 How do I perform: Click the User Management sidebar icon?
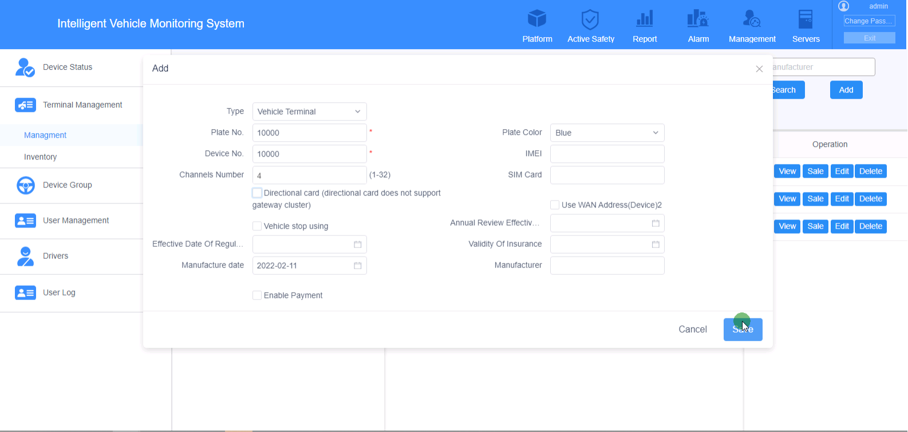tap(25, 221)
